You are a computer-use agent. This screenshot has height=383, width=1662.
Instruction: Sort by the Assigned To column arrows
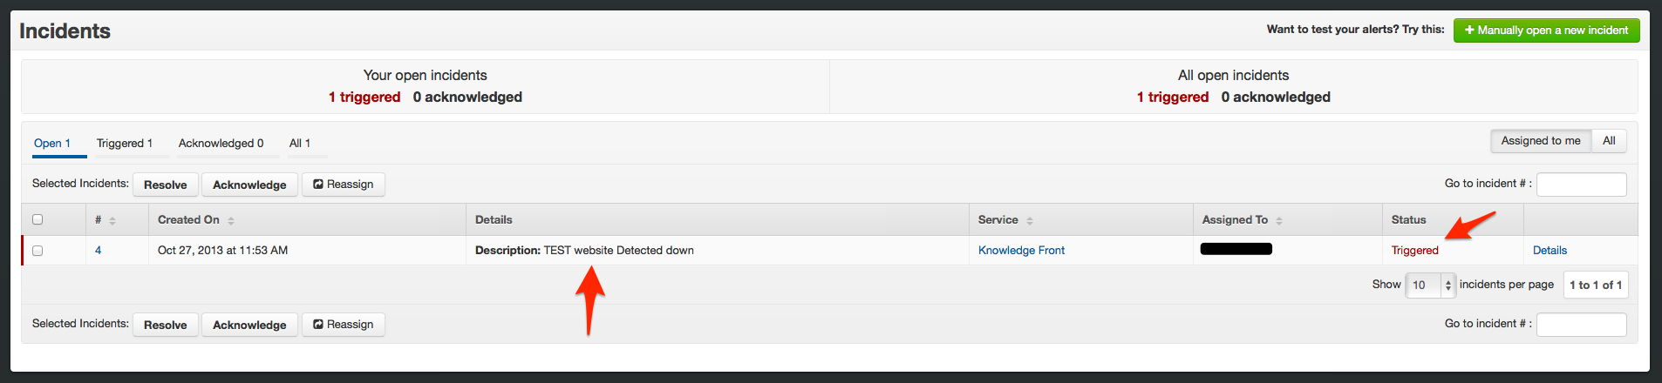tap(1279, 221)
